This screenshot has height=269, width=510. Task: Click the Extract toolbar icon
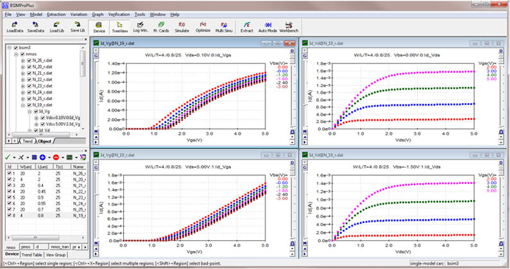[246, 27]
